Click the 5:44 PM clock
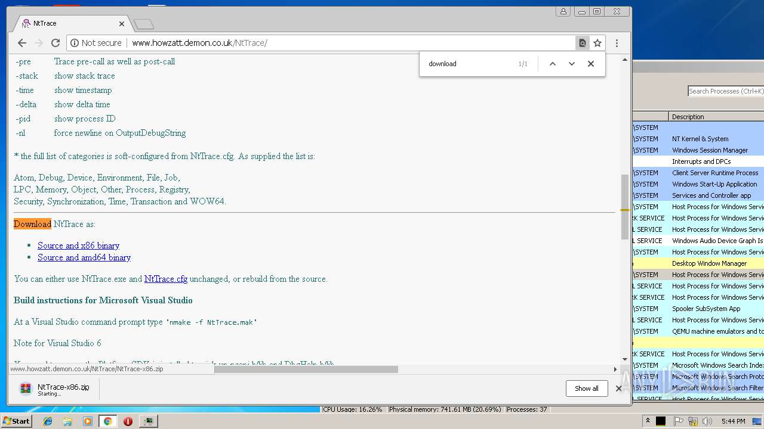Image resolution: width=764 pixels, height=429 pixels. [733, 421]
